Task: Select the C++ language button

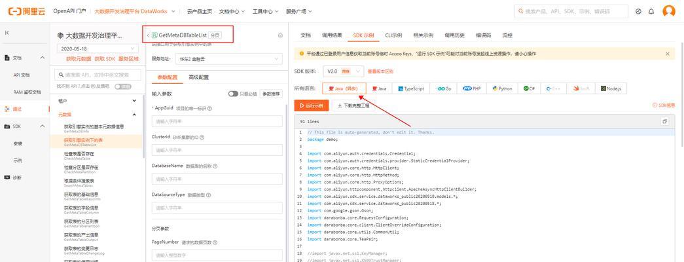Action: [x=554, y=88]
